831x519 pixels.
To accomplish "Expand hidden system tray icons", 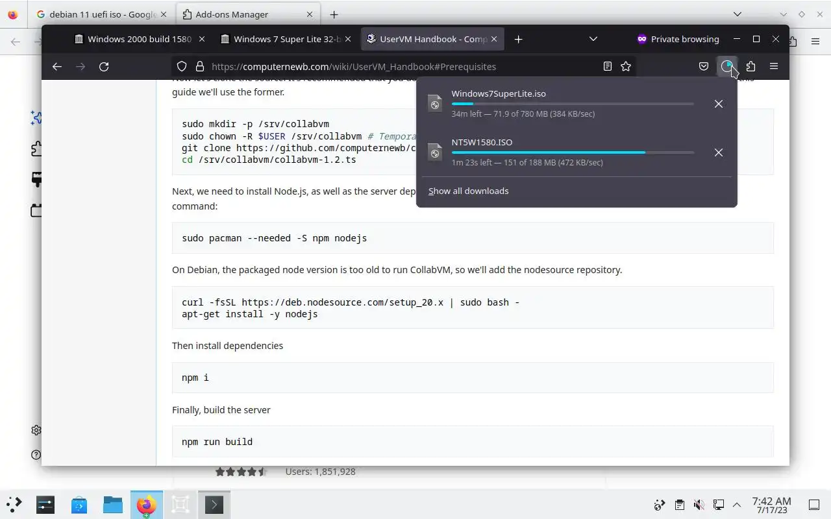I will coord(737,505).
